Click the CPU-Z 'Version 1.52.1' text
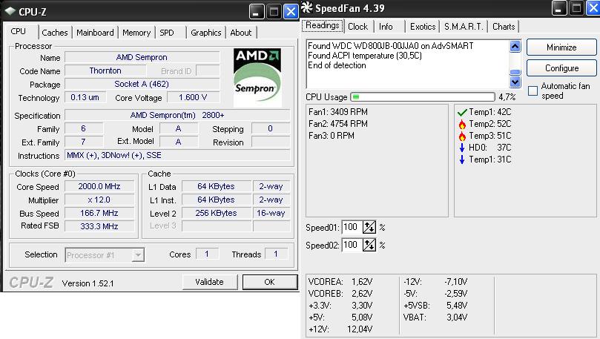 (88, 283)
